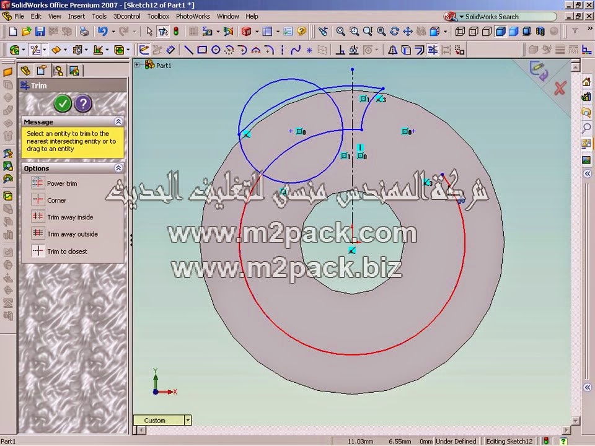Viewport: 595px width, 446px height.
Task: Select the Power trim option
Action: pos(55,183)
